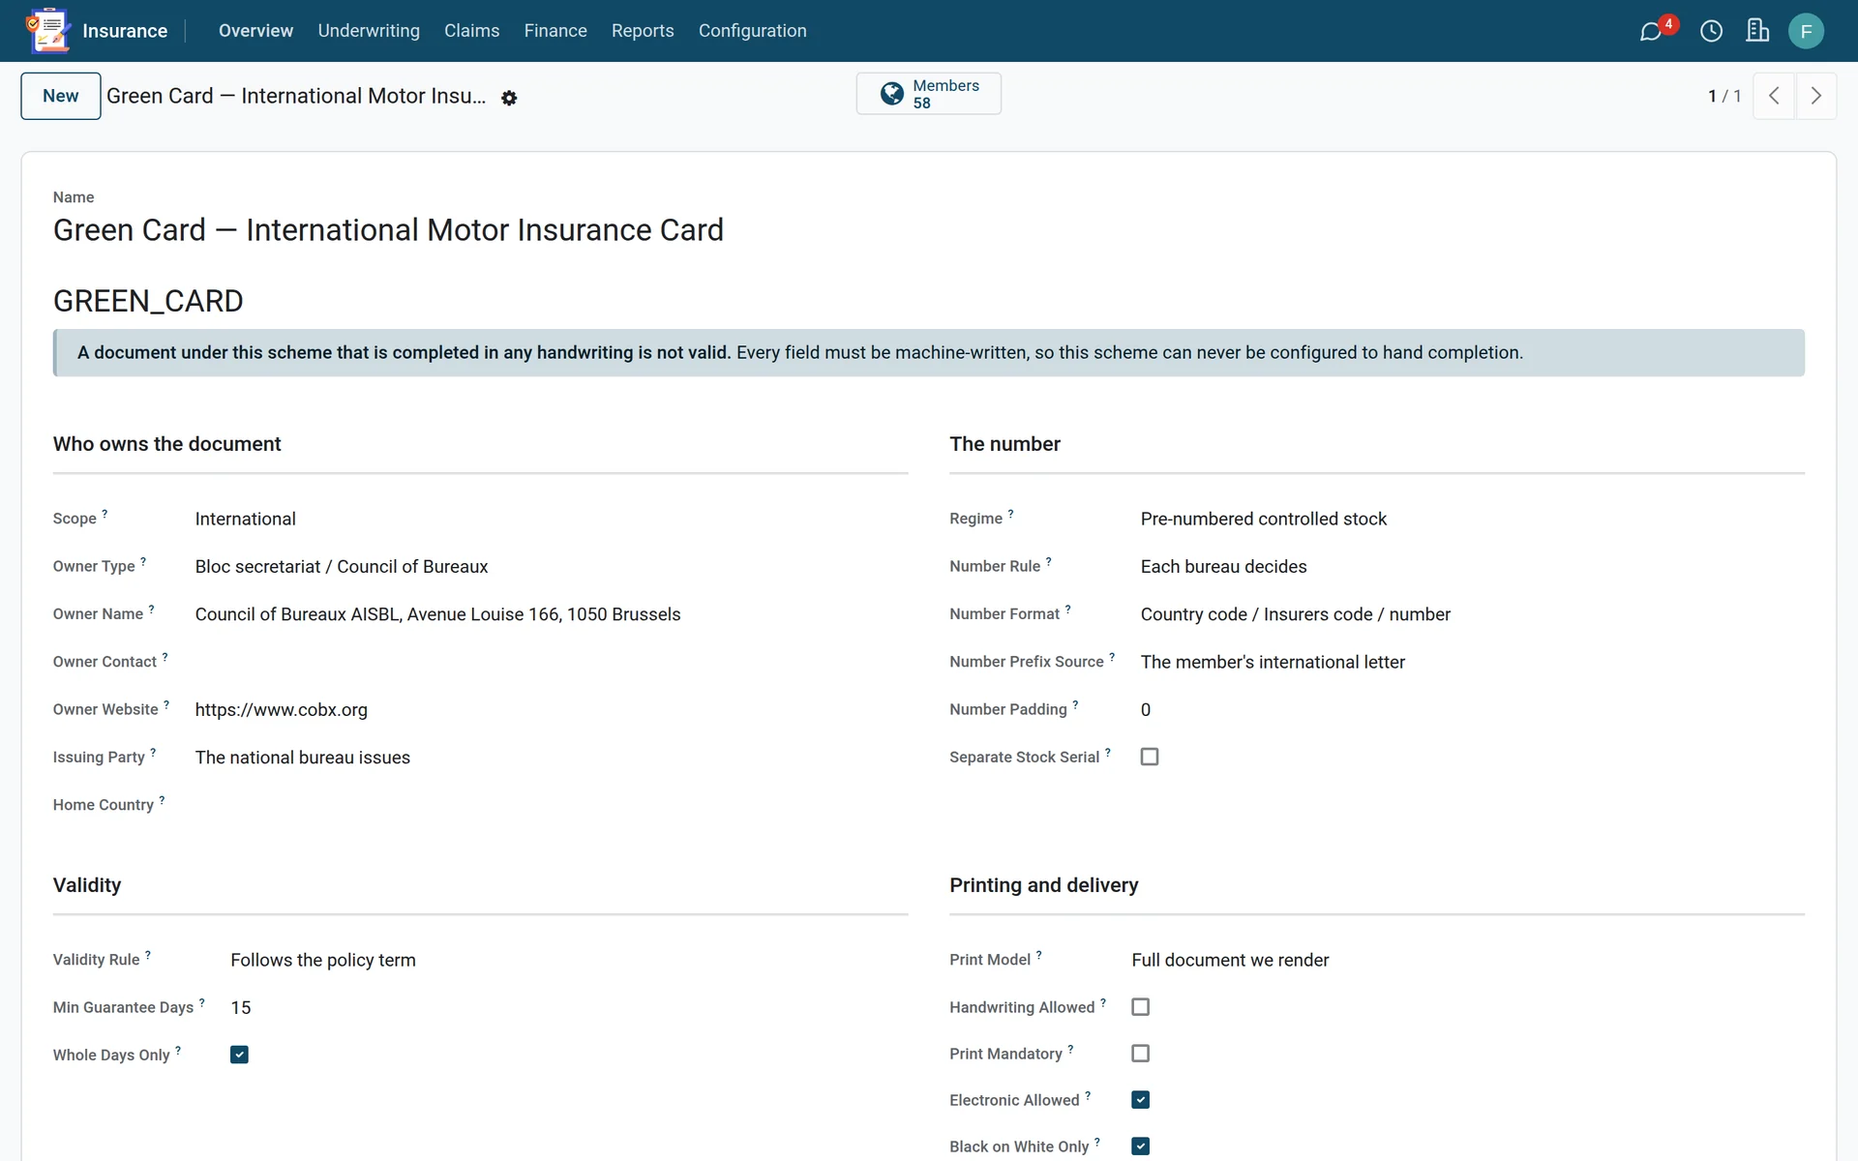Open the messages chat bubble icon
Viewport: 1858px width, 1161px height.
tap(1651, 32)
